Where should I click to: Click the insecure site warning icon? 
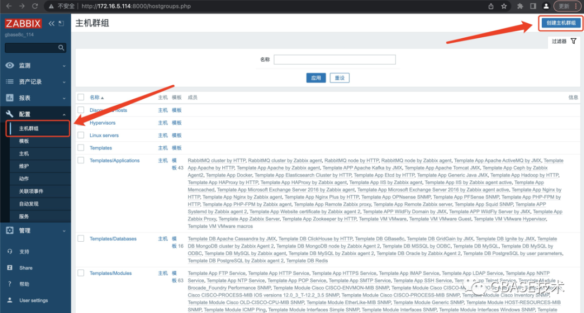(51, 6)
